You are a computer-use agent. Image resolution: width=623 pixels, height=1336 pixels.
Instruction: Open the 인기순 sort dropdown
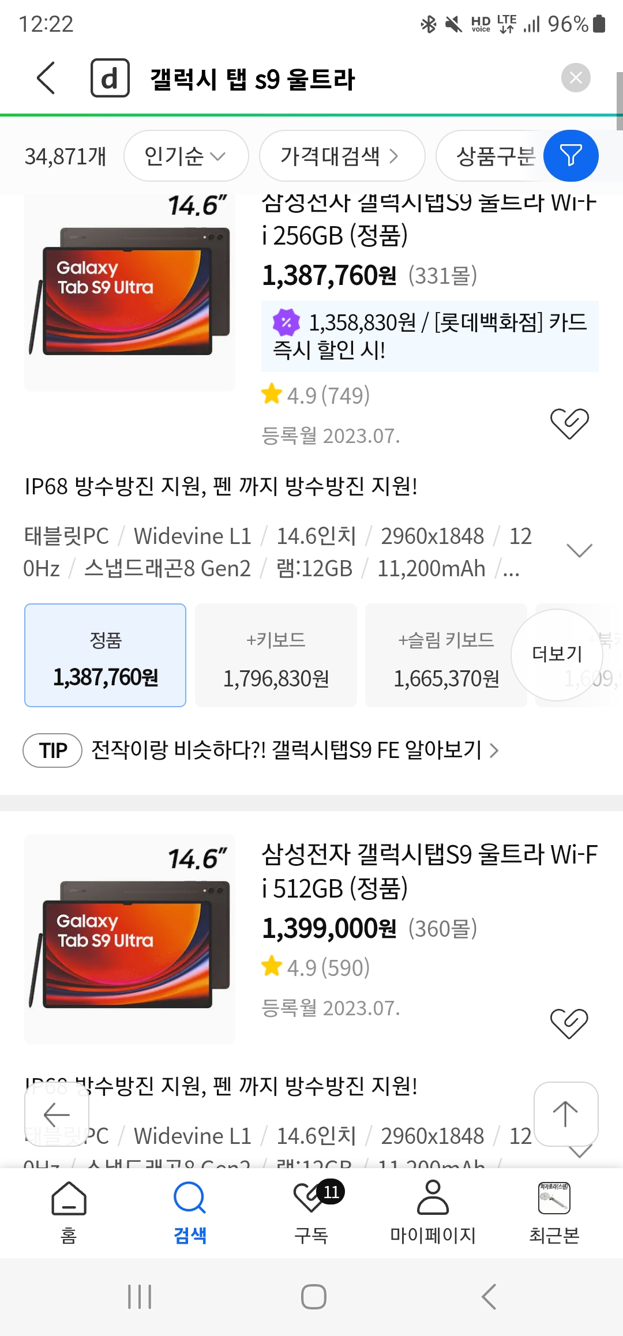tap(185, 156)
